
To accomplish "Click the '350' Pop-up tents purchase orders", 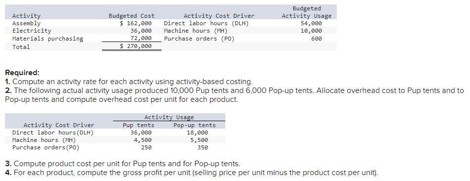I will pos(203,147).
